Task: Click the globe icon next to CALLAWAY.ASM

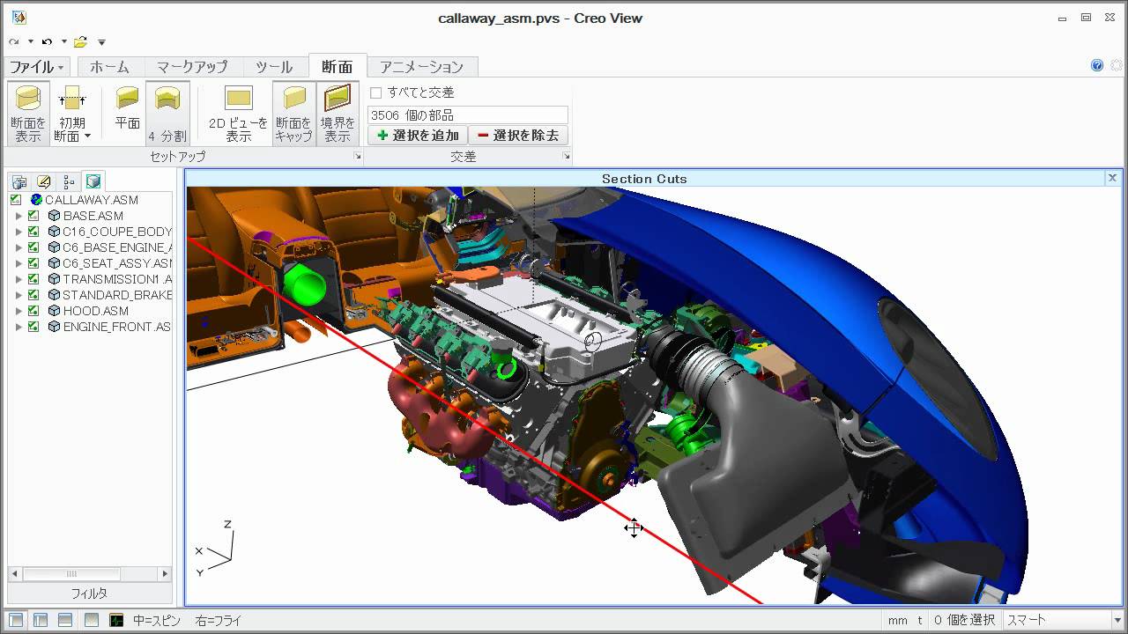Action: click(36, 200)
